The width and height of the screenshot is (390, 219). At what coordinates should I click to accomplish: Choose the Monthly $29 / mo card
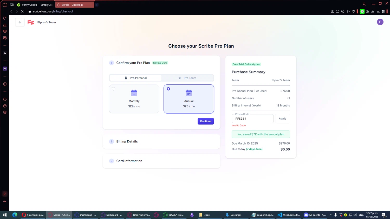134,99
